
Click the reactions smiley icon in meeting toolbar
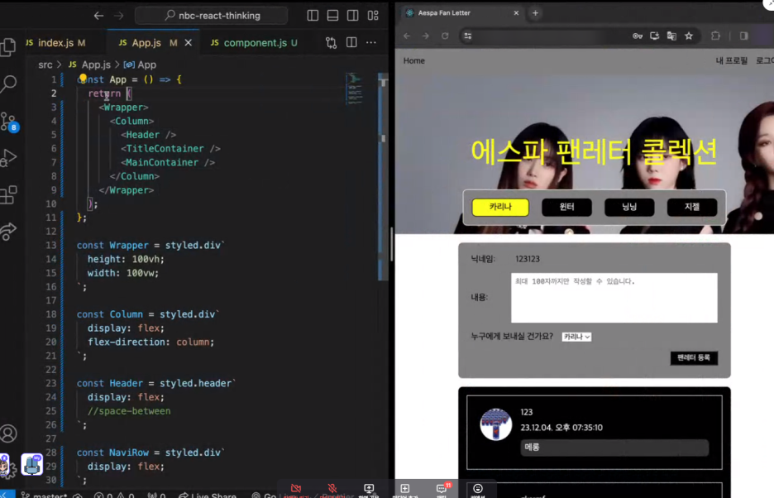[478, 489]
